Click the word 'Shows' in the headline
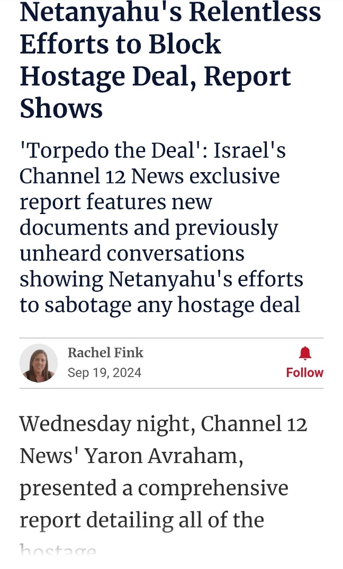 coord(61,109)
